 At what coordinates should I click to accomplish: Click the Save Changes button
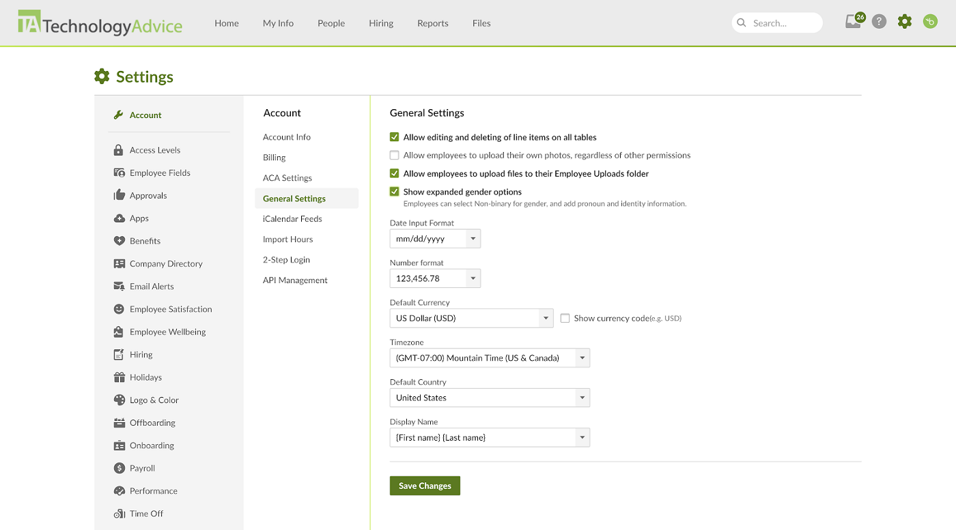[425, 486]
